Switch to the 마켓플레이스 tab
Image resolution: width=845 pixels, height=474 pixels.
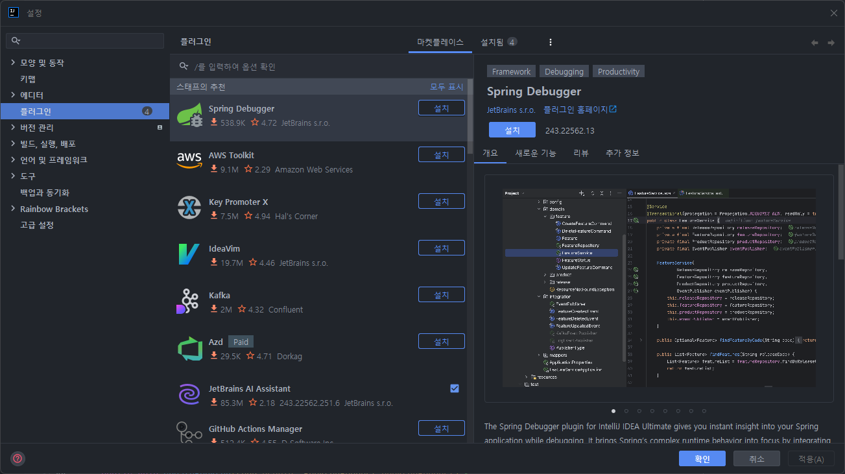pyautogui.click(x=440, y=42)
